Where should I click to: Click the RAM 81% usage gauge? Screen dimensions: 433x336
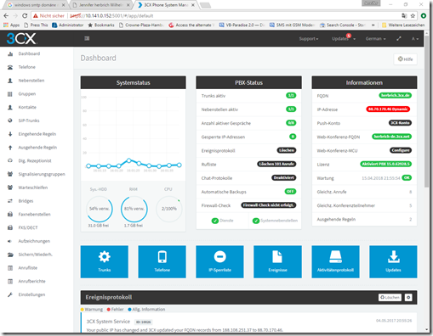(134, 209)
